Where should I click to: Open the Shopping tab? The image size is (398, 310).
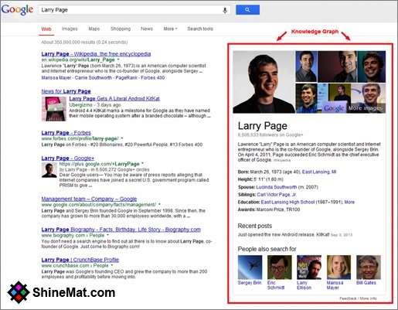pyautogui.click(x=121, y=29)
